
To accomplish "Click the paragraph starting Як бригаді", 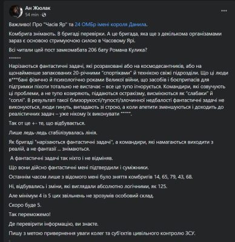I will click(x=111, y=145).
